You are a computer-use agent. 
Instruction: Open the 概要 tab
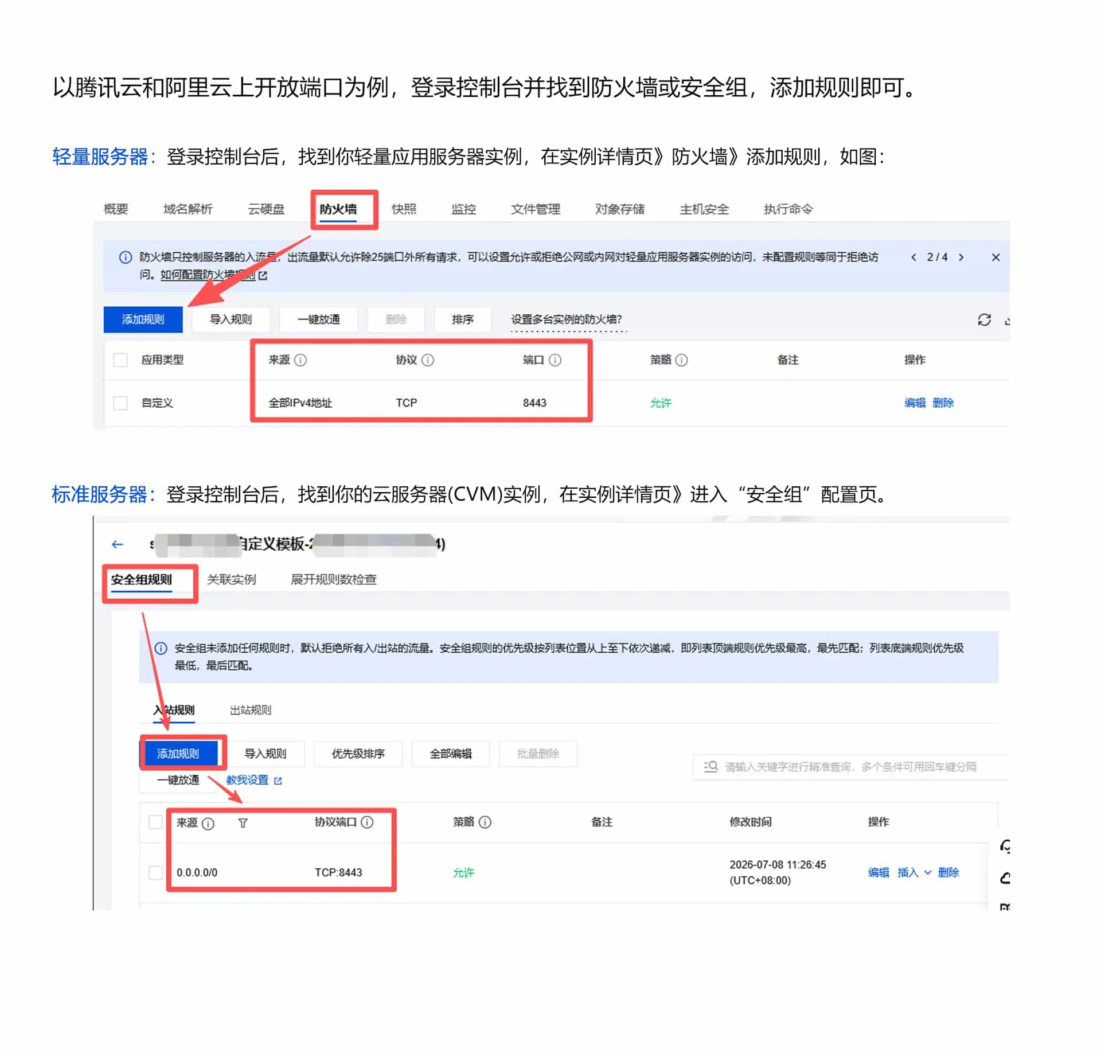coord(116,209)
